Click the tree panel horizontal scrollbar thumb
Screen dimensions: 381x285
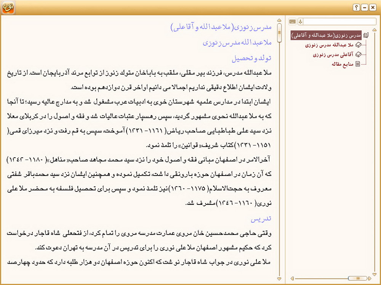click(357, 278)
